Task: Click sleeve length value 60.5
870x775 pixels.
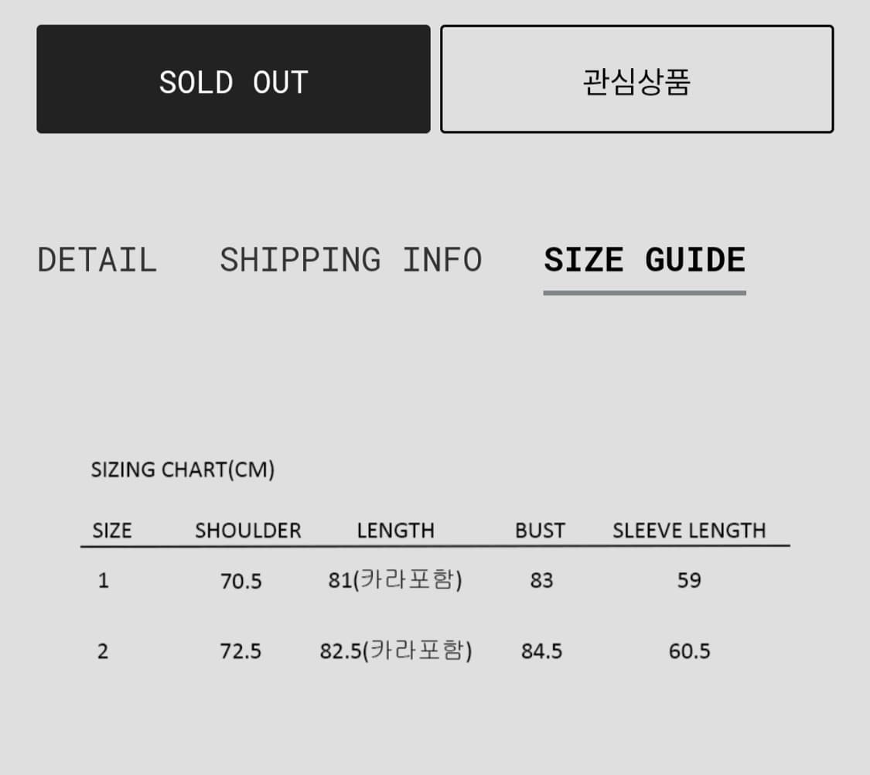Action: [x=689, y=651]
